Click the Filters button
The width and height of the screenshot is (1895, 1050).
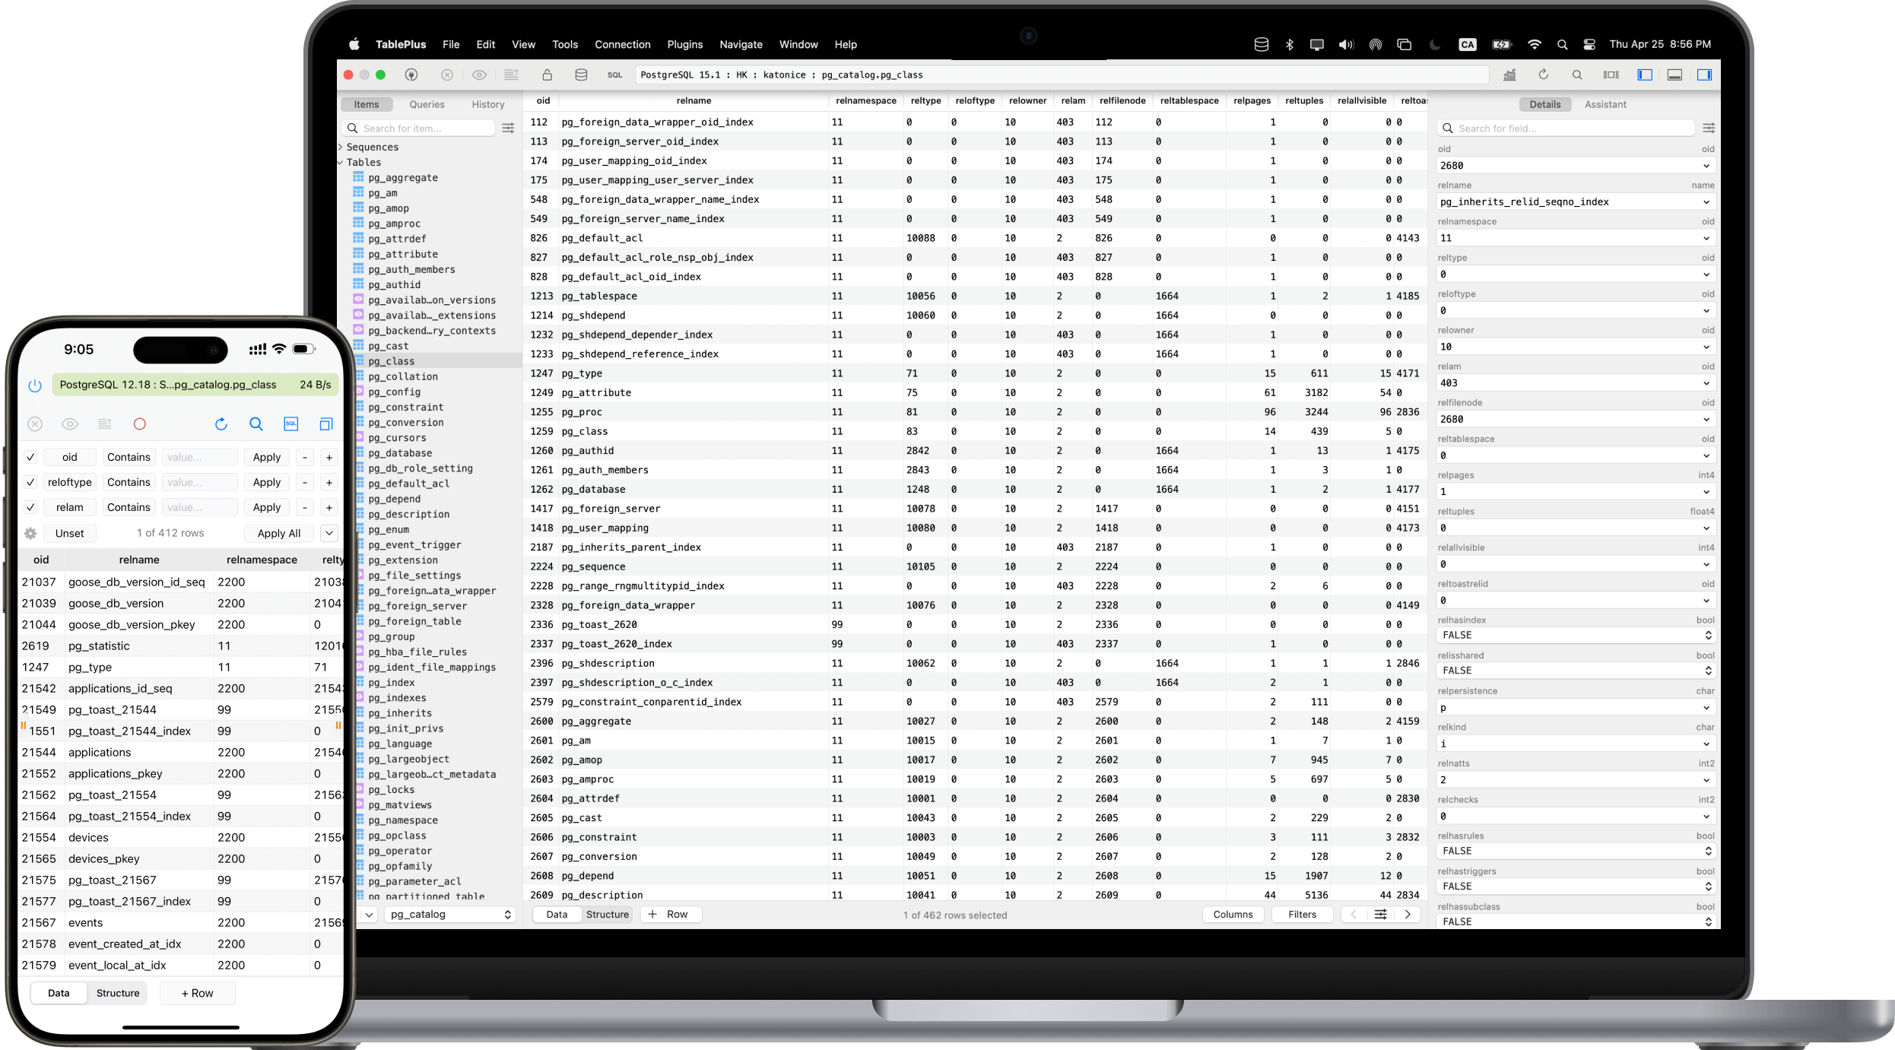click(1302, 915)
